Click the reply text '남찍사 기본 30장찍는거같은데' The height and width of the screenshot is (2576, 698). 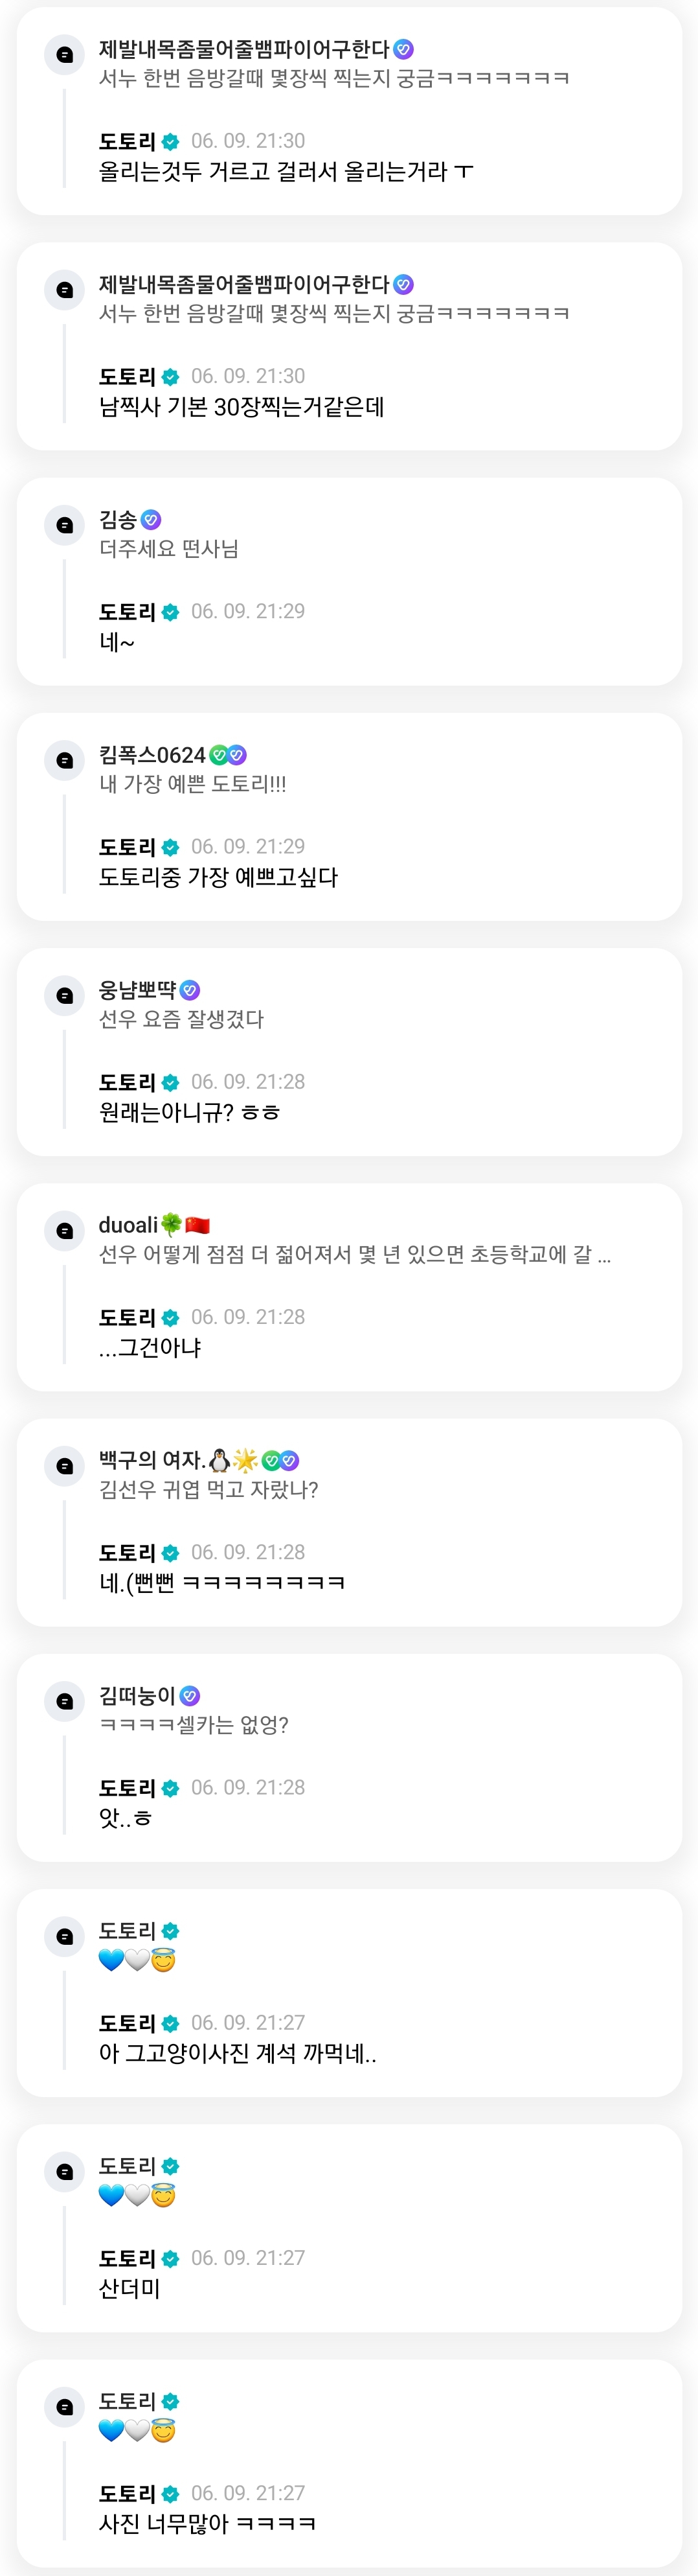242,407
